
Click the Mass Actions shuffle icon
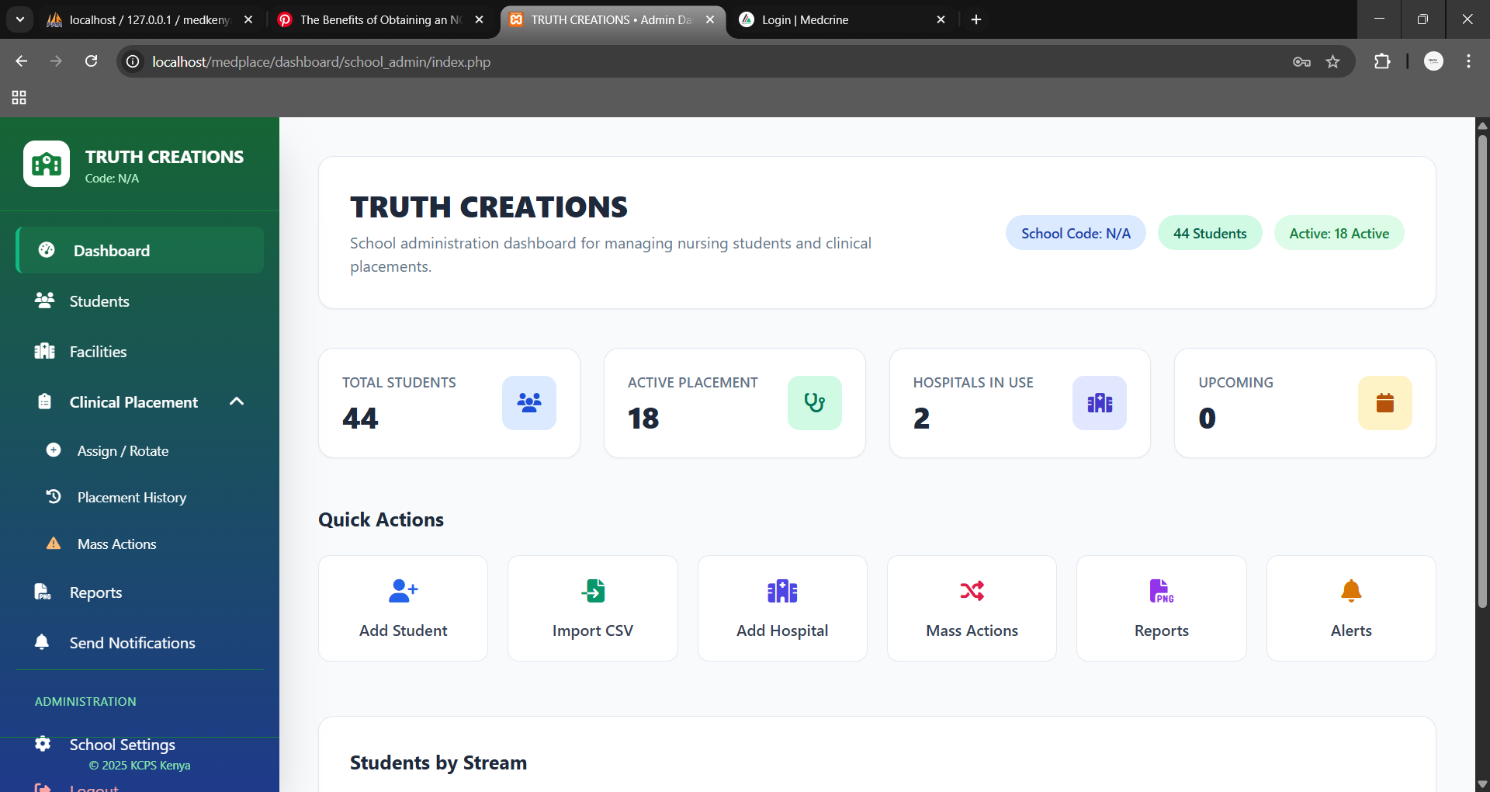[x=972, y=591]
